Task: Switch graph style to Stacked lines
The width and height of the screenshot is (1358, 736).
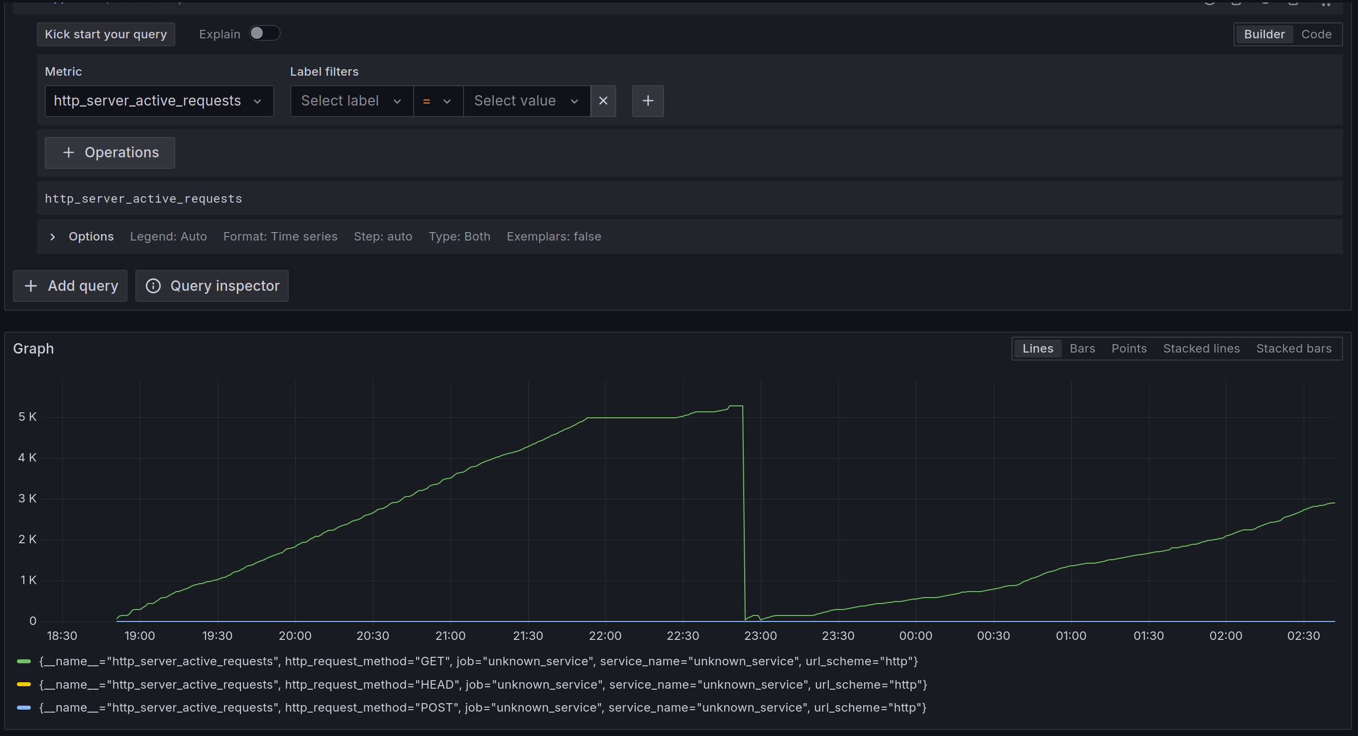Action: pos(1201,349)
